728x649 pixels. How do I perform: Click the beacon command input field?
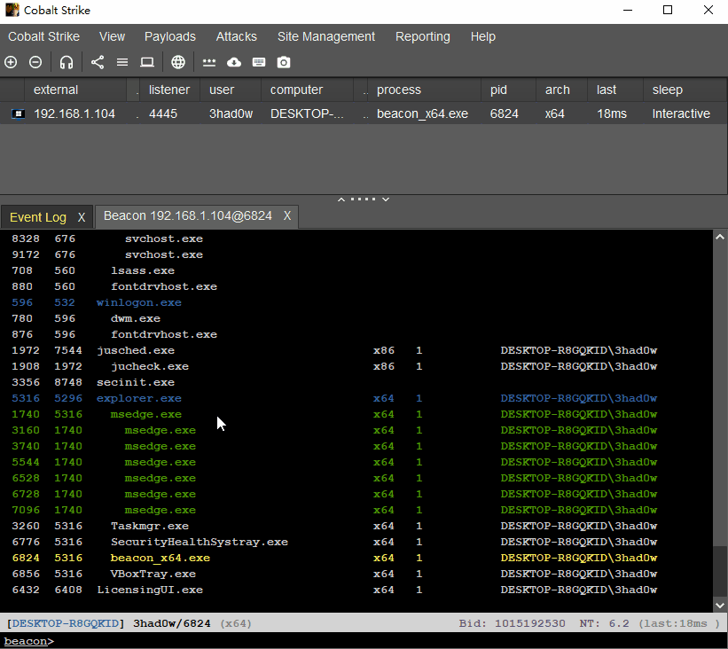[x=355, y=641]
